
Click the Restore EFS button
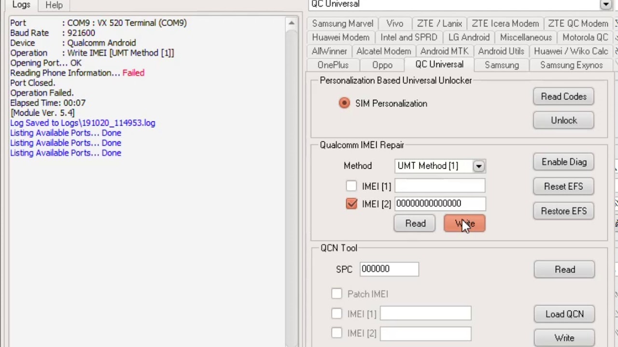pyautogui.click(x=563, y=211)
